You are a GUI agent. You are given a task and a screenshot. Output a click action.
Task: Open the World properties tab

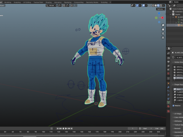pyautogui.click(x=169, y=73)
